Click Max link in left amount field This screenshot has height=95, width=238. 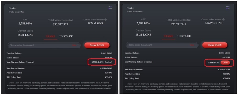(74, 45)
